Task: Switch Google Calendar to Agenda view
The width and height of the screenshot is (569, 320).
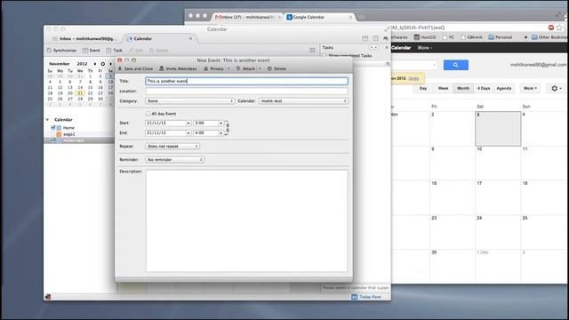Action: click(x=504, y=88)
